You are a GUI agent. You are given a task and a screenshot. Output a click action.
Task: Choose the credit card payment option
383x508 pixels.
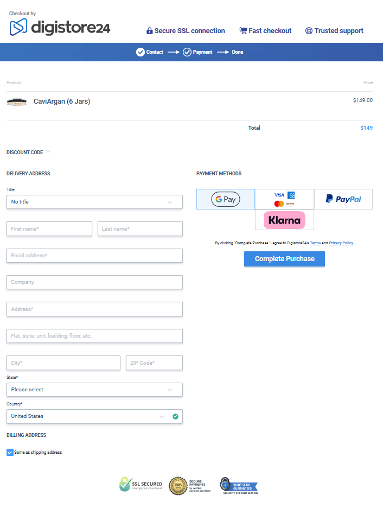point(284,199)
